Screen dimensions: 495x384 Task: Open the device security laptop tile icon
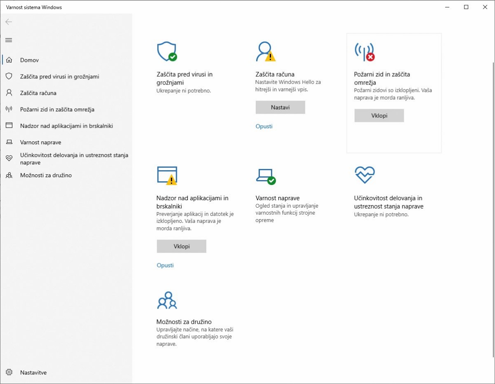pyautogui.click(x=266, y=176)
